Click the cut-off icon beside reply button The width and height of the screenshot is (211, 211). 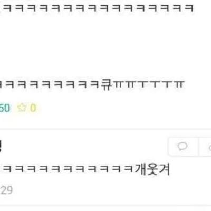pyautogui.click(x=209, y=148)
